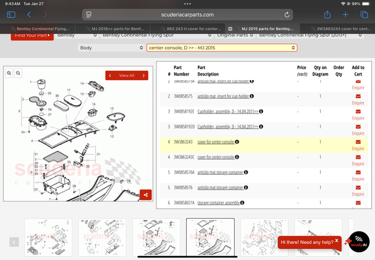Zoom out on the parts diagram
The width and height of the screenshot is (375, 260).
pyautogui.click(x=18, y=73)
